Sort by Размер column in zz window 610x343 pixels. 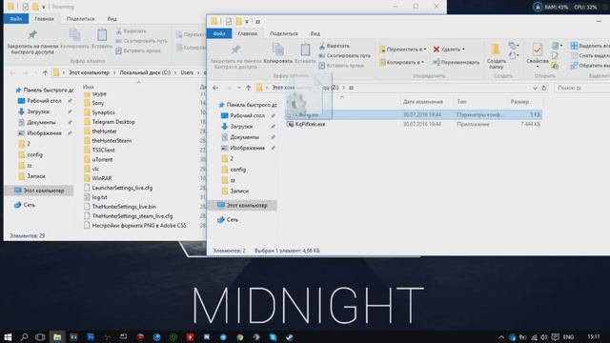519,102
